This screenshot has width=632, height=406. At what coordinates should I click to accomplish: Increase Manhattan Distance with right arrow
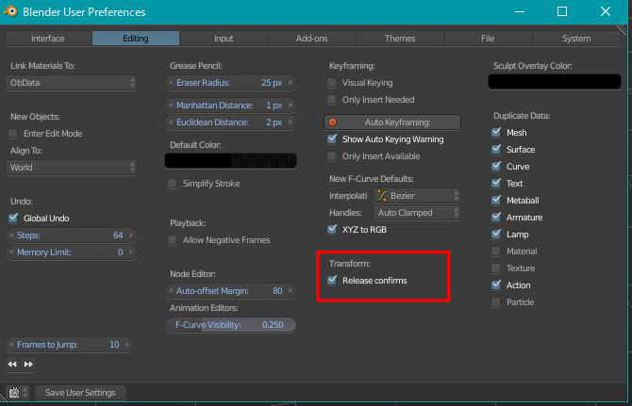291,105
